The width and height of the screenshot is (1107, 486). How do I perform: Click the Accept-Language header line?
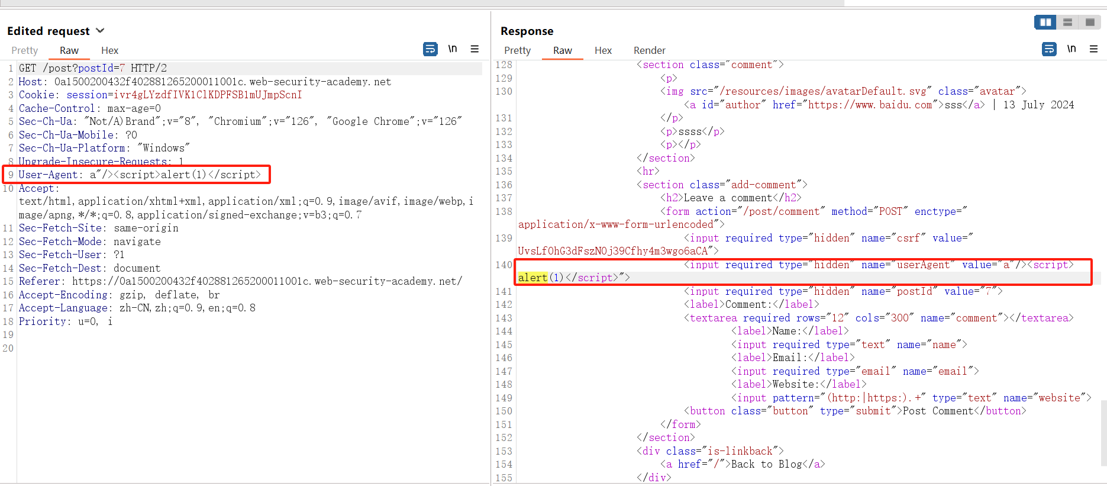point(137,308)
